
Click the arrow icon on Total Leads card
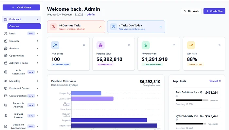tap(83, 45)
